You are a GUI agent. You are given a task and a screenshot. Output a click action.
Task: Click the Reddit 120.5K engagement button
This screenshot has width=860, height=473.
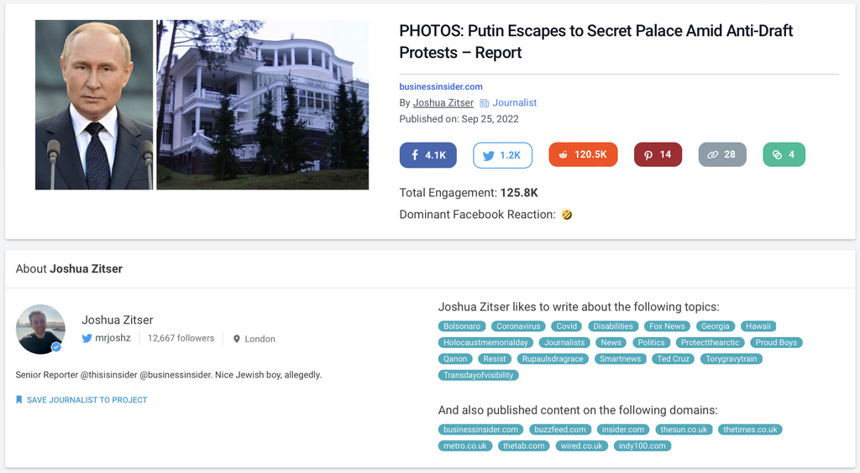coord(583,155)
